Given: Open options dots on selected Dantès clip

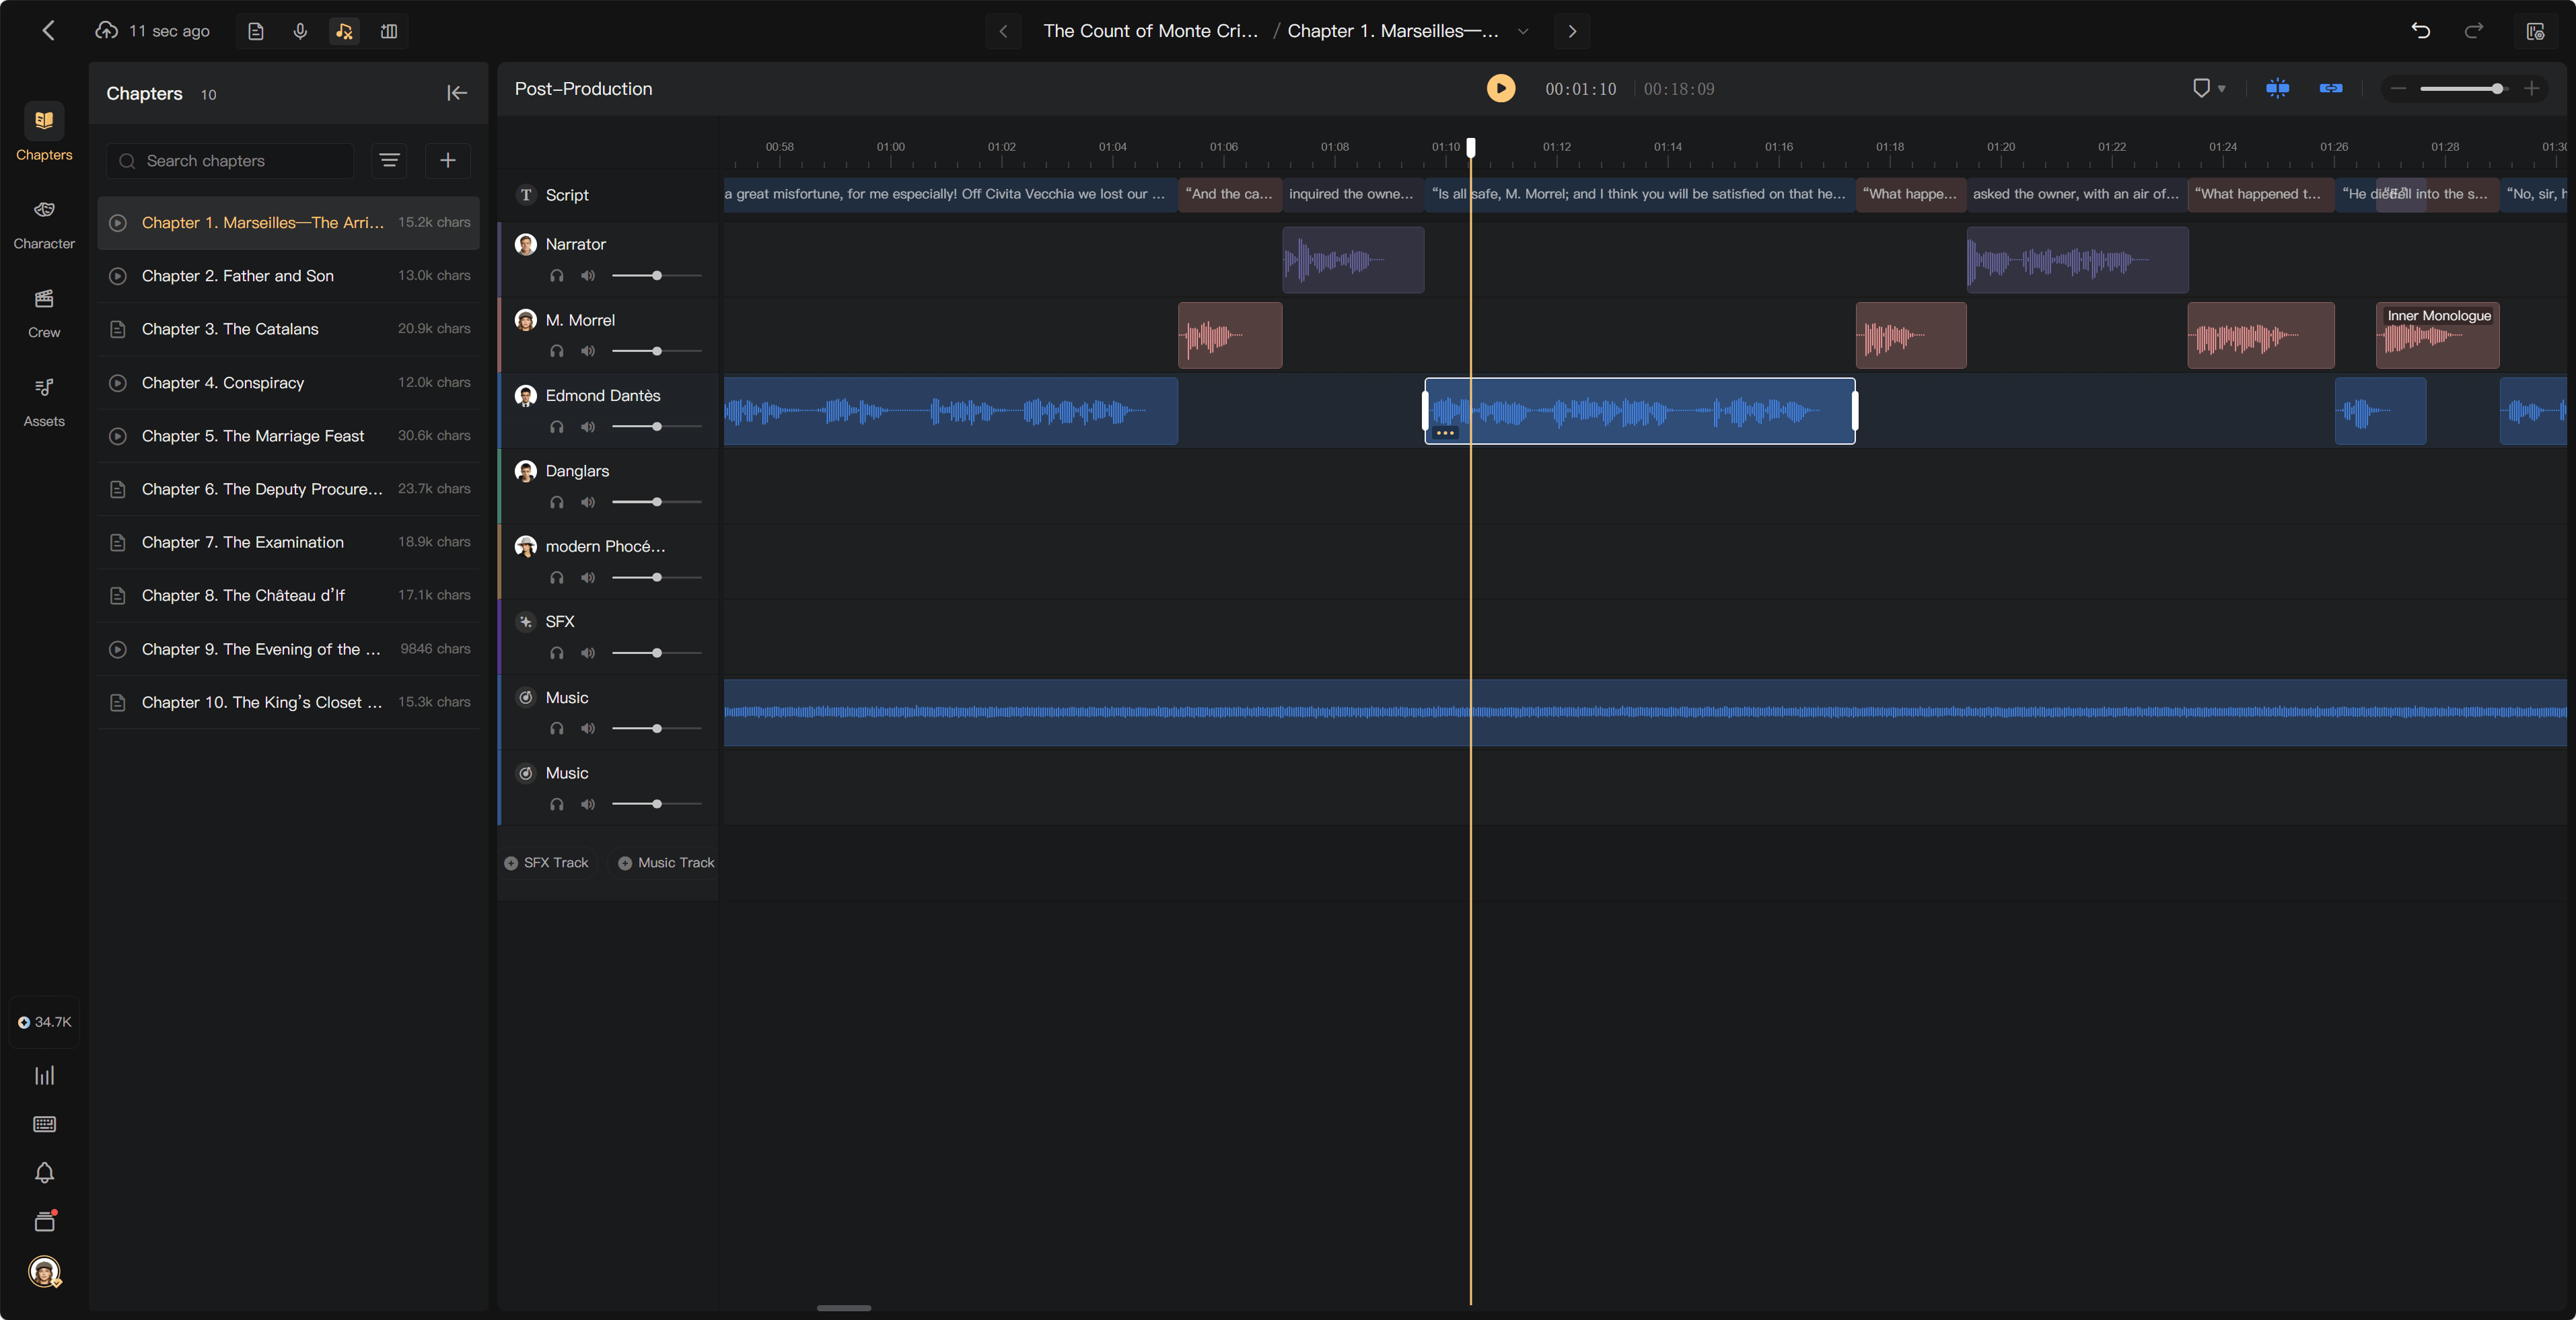Looking at the screenshot, I should (x=1445, y=433).
